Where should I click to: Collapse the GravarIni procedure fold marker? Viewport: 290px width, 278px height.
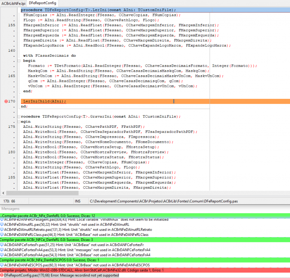tap(19, 117)
